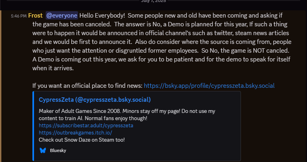Click the July 7, 2025 date divider

click(x=153, y=1)
